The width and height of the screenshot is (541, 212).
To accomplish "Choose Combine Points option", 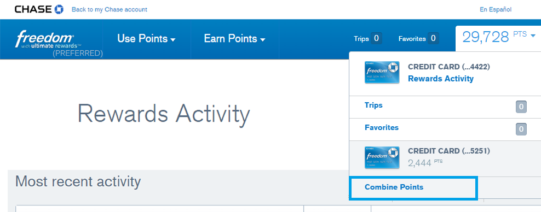I will point(394,187).
